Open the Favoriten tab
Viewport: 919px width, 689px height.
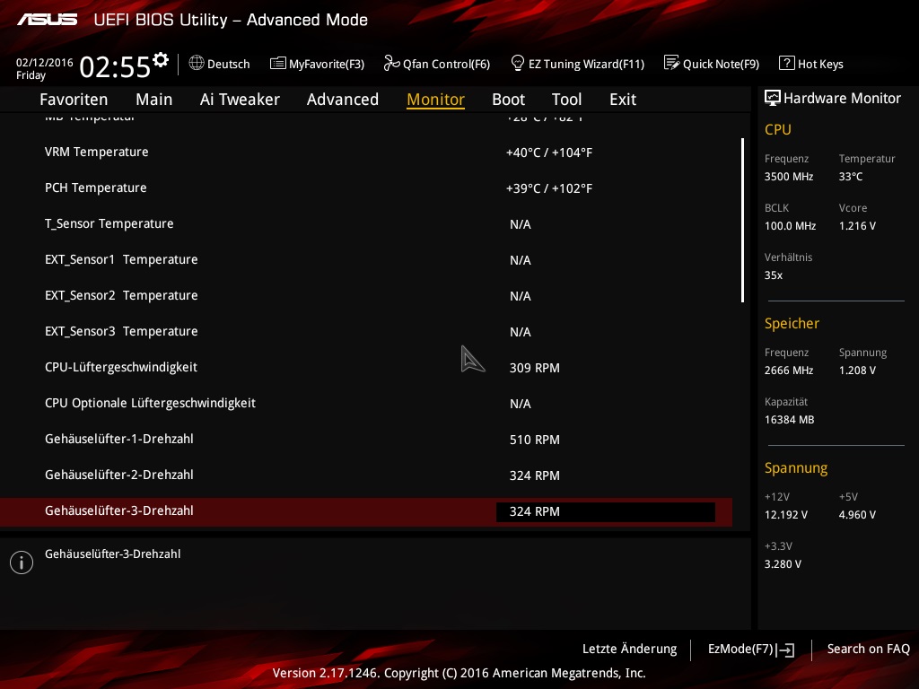(x=74, y=100)
